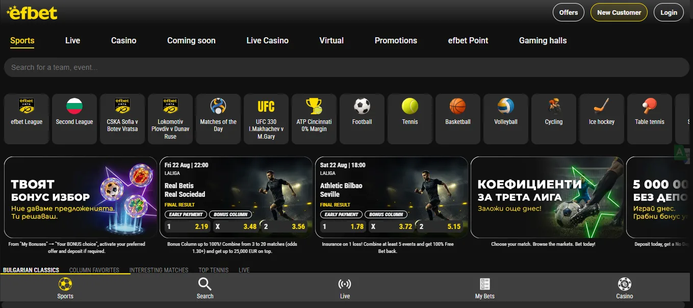Switch to the LIVE matches tab
The width and height of the screenshot is (693, 308).
point(244,270)
